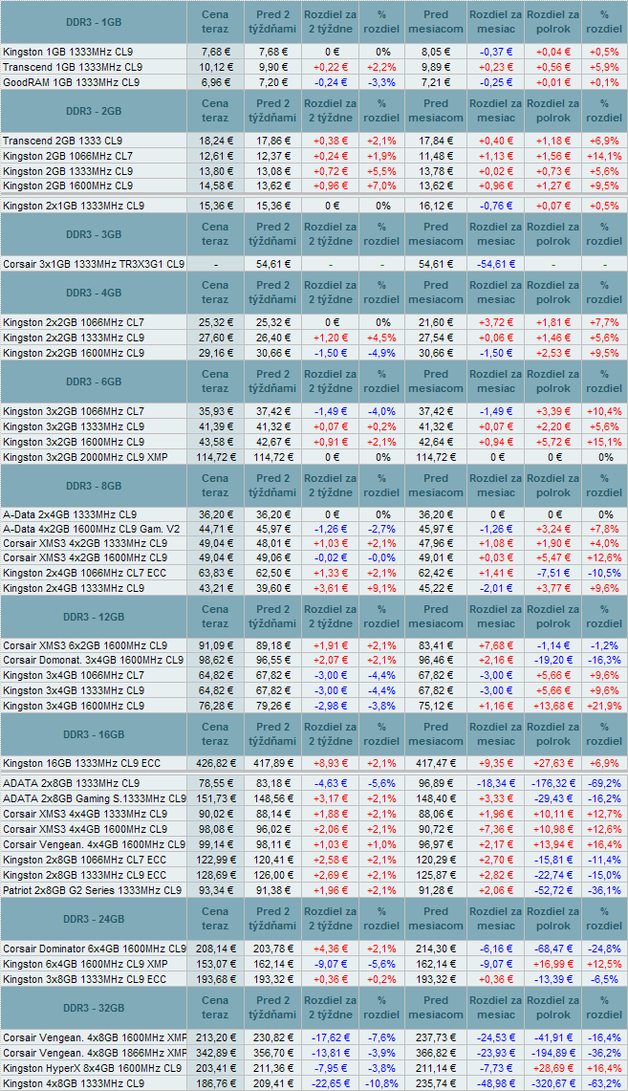The image size is (628, 1091).
Task: Click the DDR3 - 16GB section header
Action: click(93, 734)
